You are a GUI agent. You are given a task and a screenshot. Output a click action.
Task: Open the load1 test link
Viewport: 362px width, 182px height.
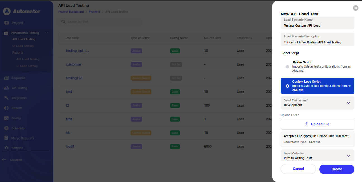pos(70,147)
